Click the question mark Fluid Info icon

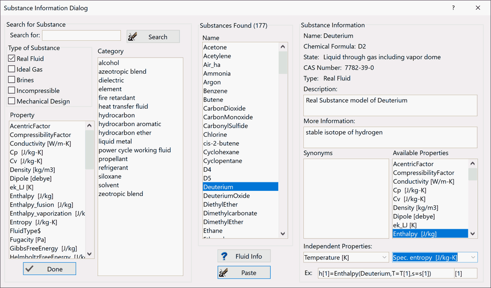click(224, 256)
